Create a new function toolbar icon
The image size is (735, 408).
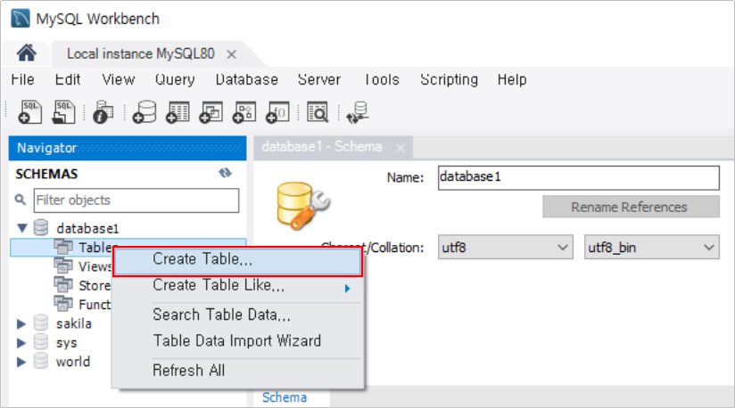tap(277, 112)
